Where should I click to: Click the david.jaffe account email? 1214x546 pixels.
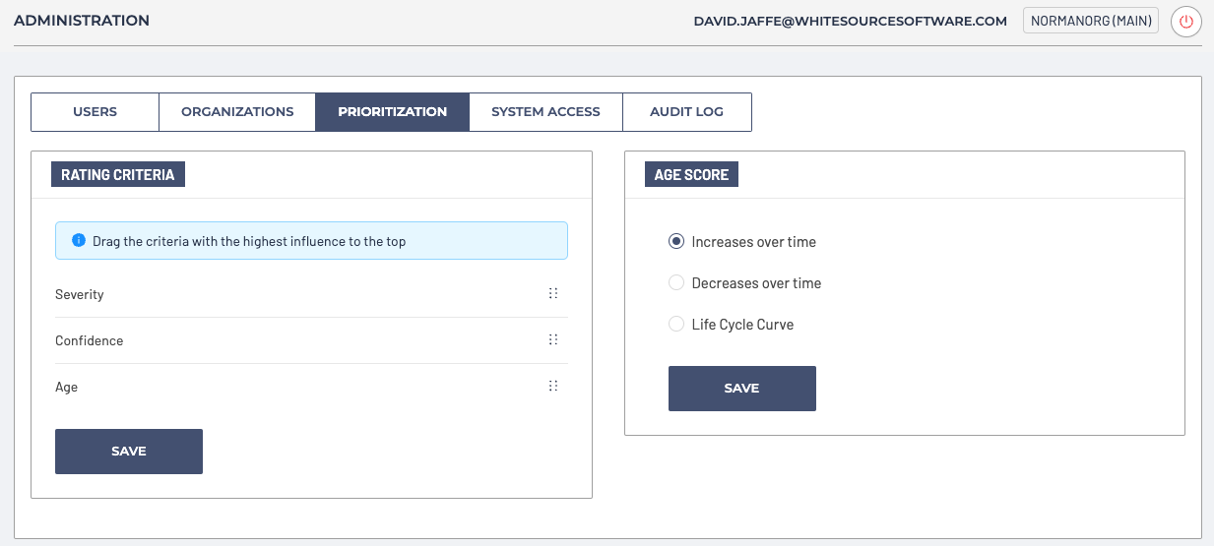[x=850, y=21]
